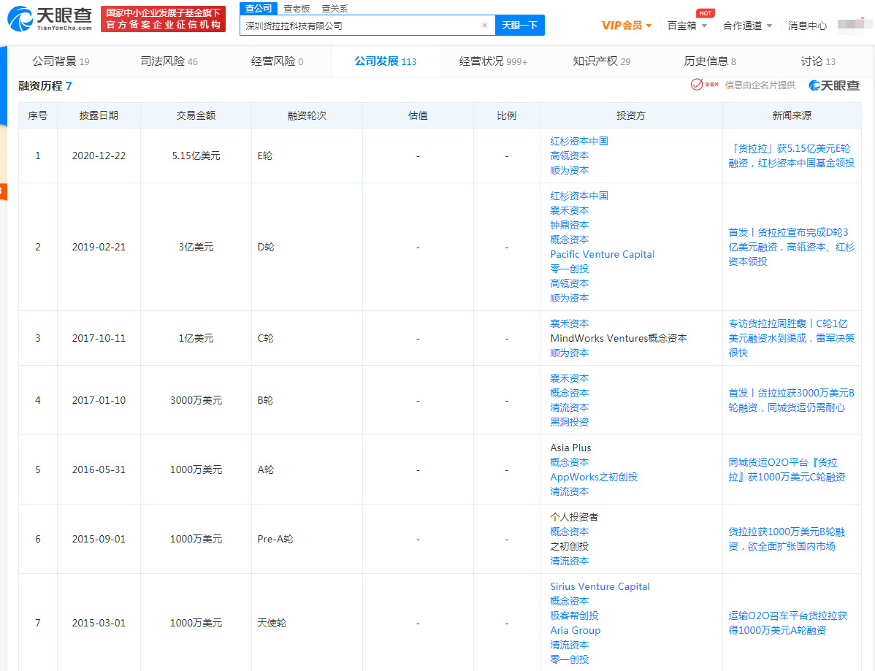Open the 同城货运O2O平台 news link
875x671 pixels.
click(787, 469)
